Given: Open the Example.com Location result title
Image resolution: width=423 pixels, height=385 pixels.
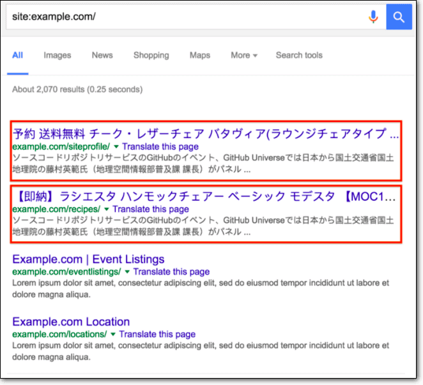Looking at the screenshot, I should (71, 322).
